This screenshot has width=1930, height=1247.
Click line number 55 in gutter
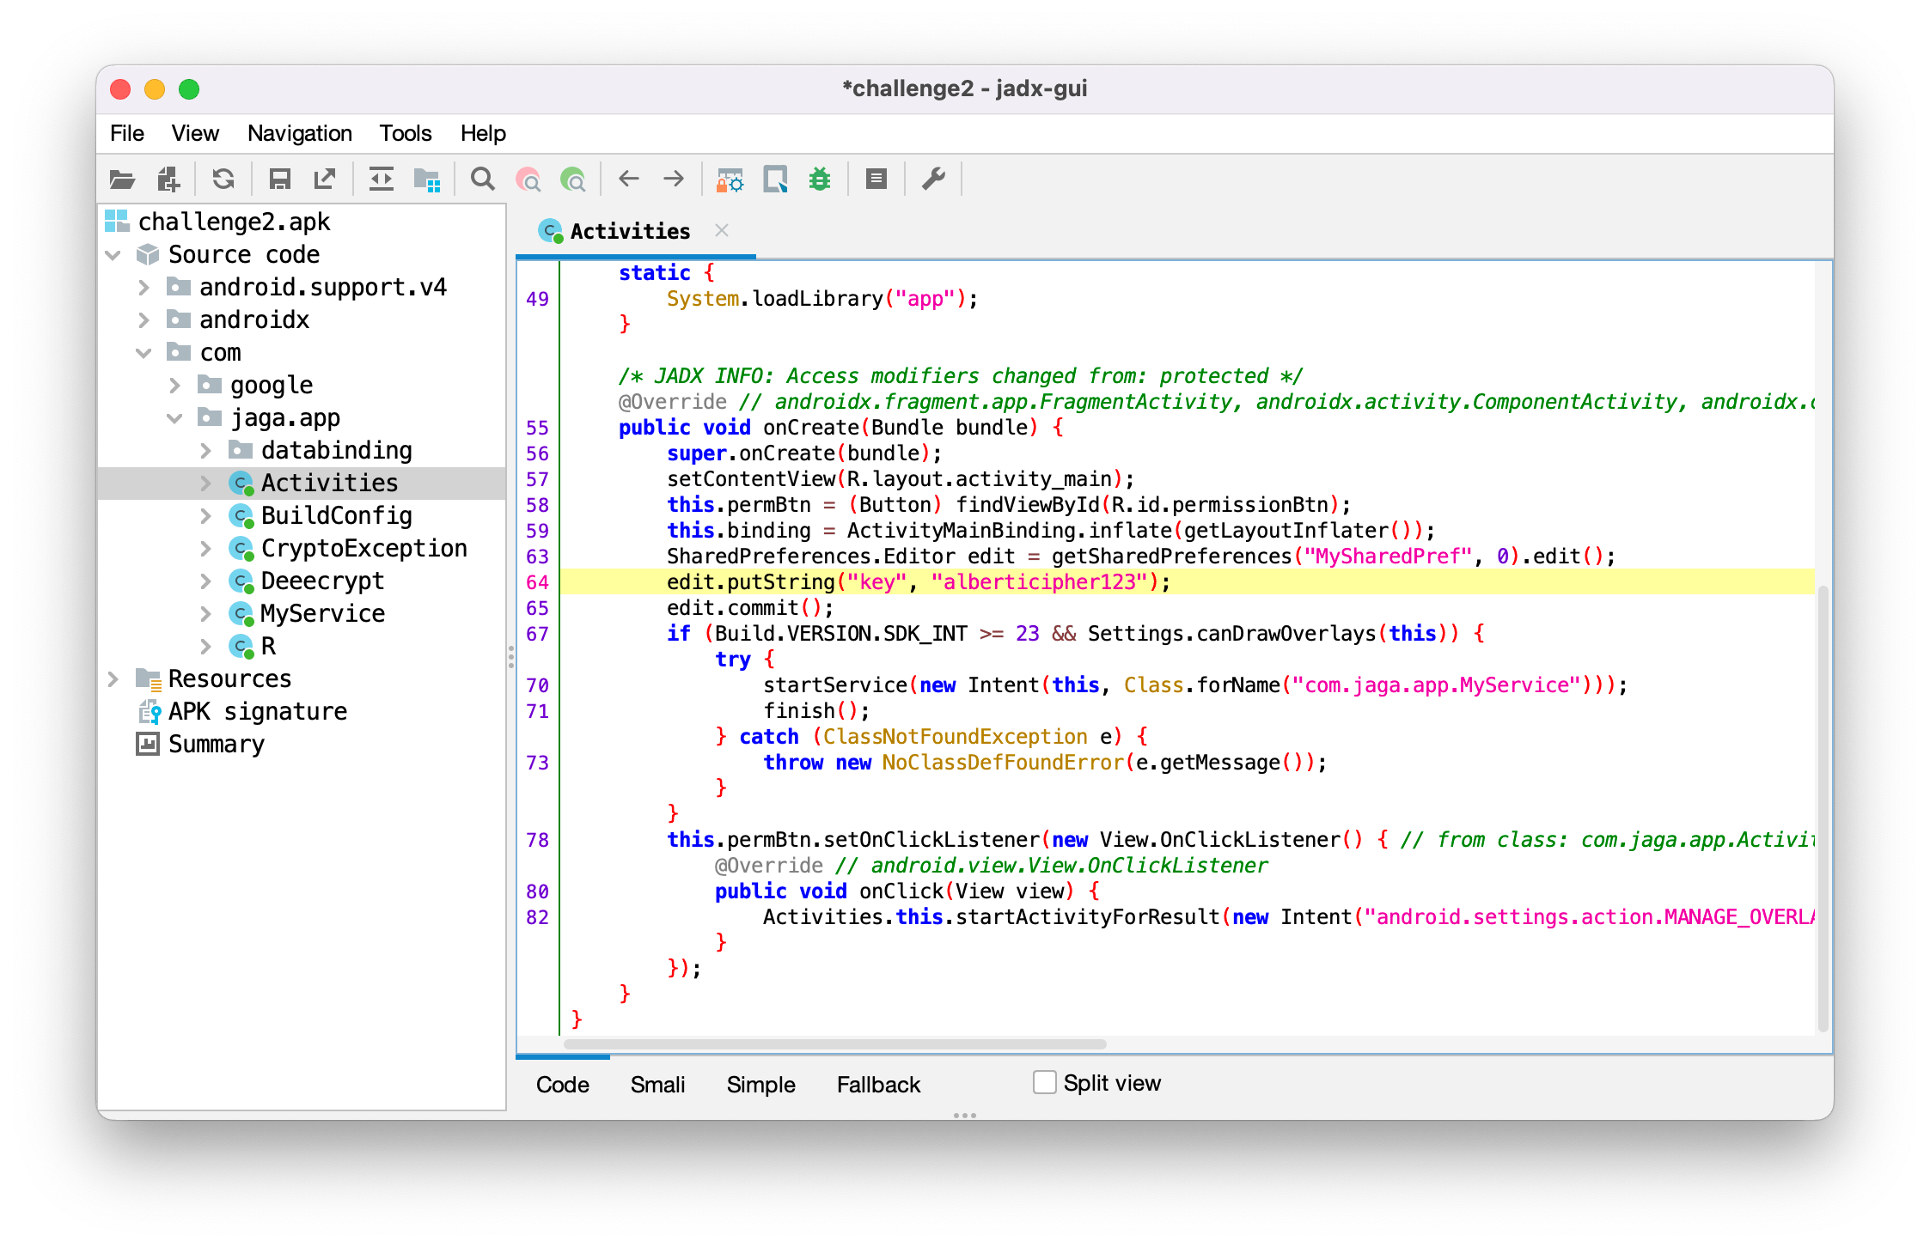tap(537, 428)
